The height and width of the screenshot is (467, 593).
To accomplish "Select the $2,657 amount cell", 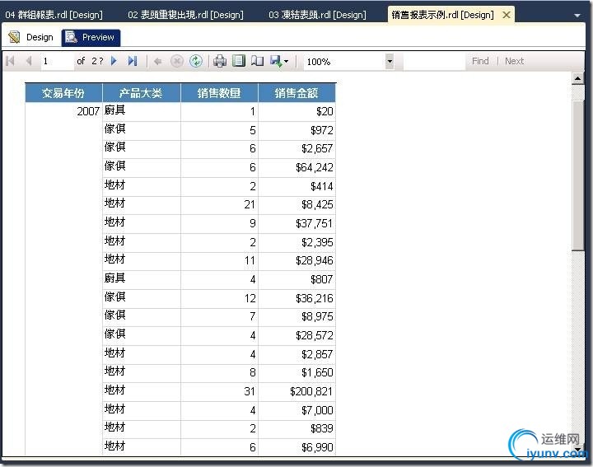I will pyautogui.click(x=296, y=149).
